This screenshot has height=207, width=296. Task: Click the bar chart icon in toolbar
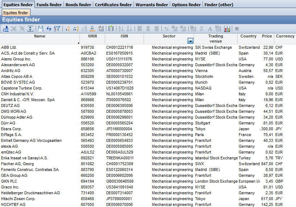coord(227,29)
